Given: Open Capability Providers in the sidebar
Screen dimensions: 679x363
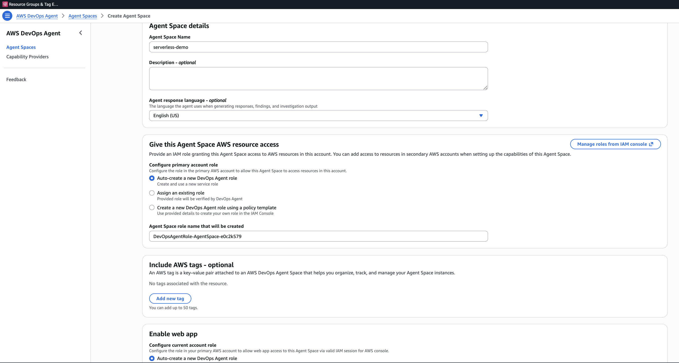Looking at the screenshot, I should (x=27, y=56).
